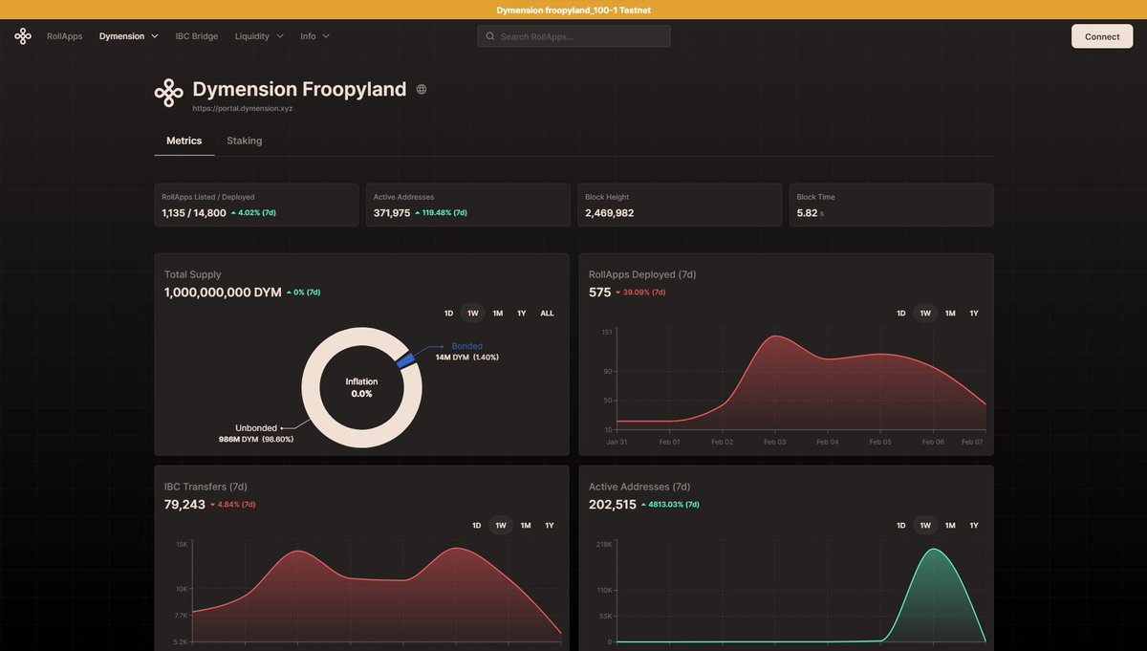
Task: Expand the Info dropdown
Action: click(314, 35)
